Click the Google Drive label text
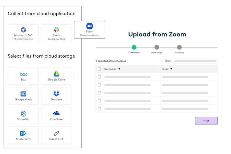This screenshot has width=231, height=154. (56, 79)
